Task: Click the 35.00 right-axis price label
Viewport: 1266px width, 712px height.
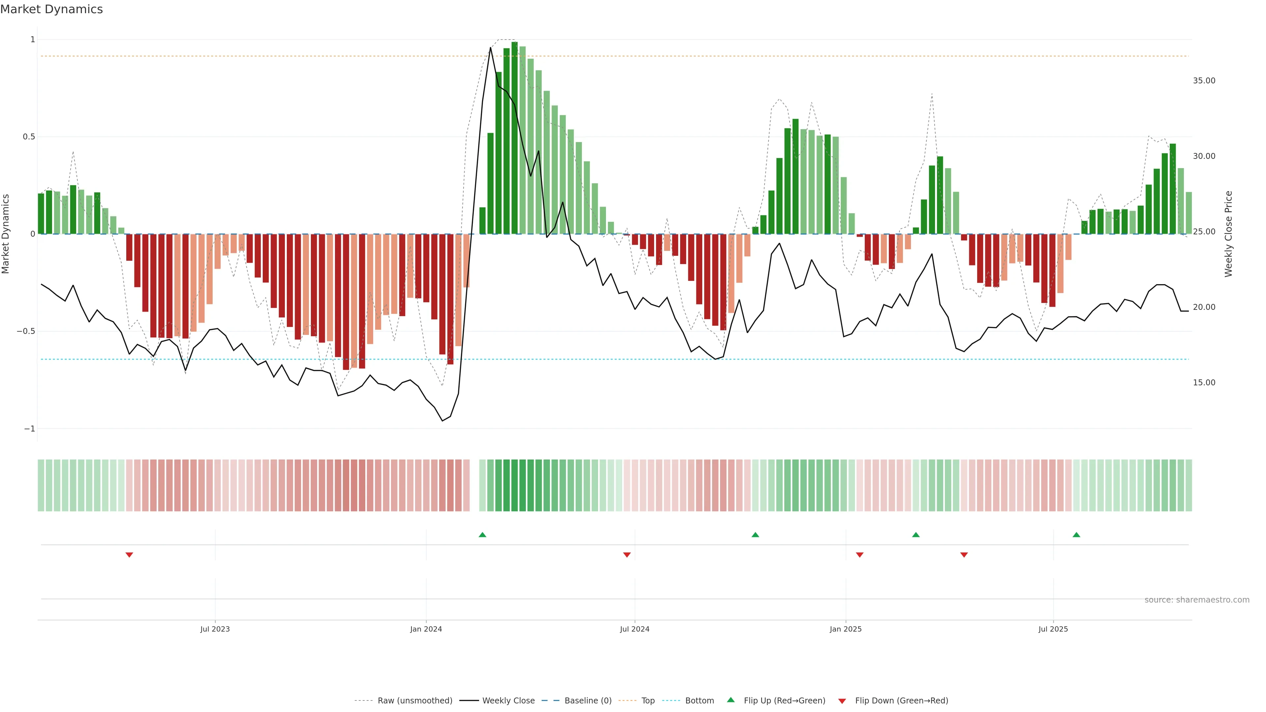Action: 1204,80
